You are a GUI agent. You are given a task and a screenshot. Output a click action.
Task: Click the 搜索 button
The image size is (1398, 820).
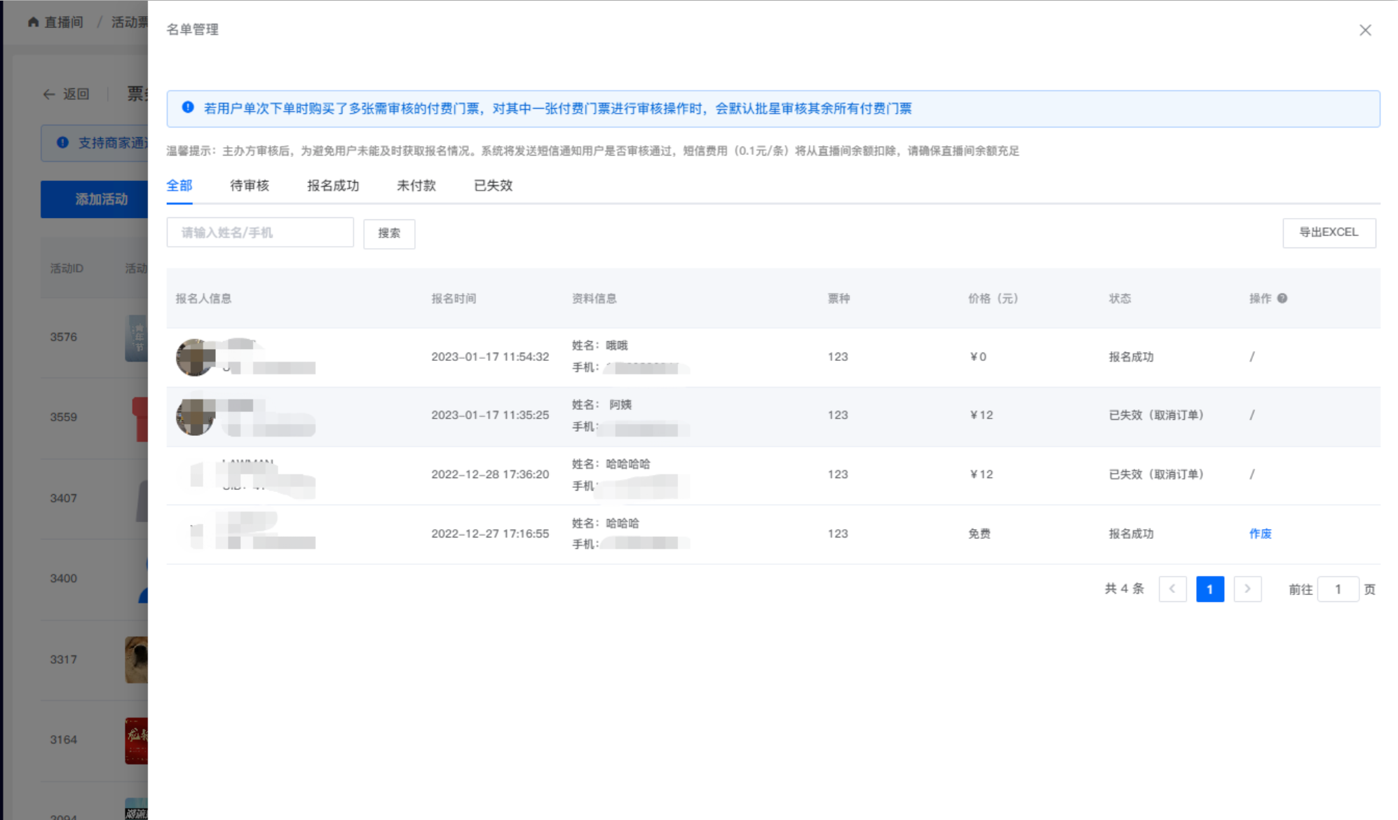pos(389,233)
